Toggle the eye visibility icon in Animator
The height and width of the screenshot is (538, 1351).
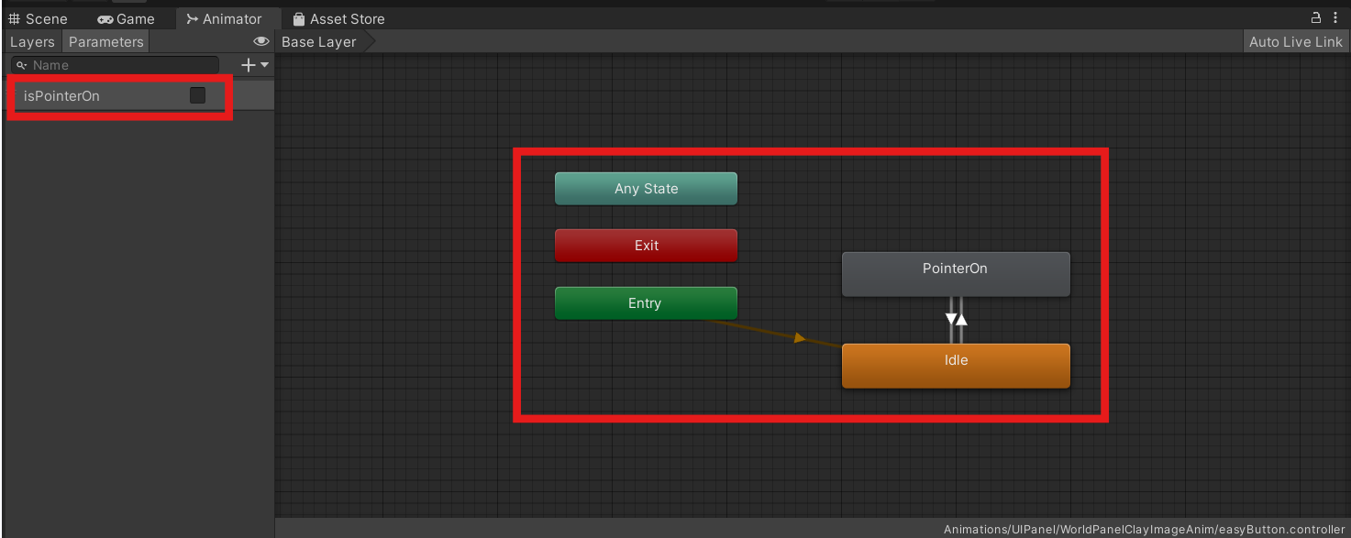click(261, 41)
